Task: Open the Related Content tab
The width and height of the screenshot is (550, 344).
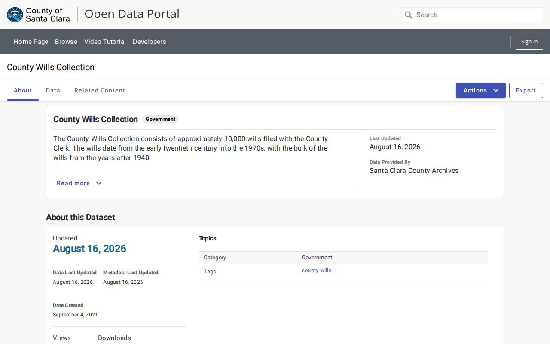Action: 100,90
